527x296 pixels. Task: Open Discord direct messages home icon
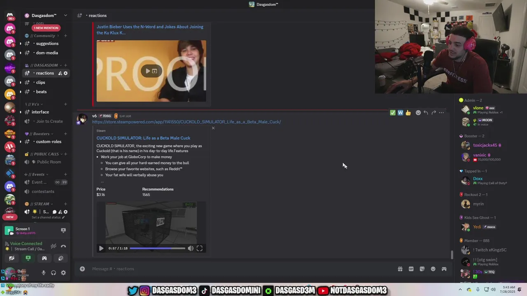(x=10, y=16)
